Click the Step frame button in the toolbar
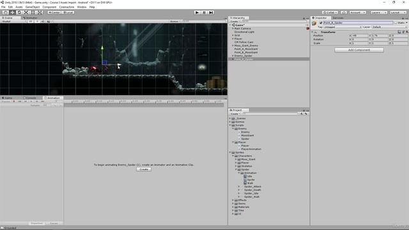 point(211,13)
